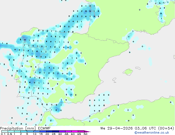Pick the 15–20 mm legend color box

click(x=43, y=131)
